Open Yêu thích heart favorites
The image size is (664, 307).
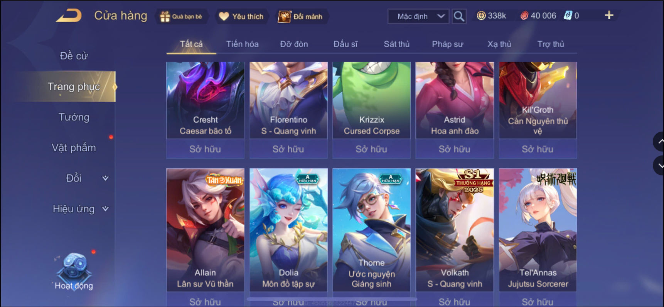241,17
